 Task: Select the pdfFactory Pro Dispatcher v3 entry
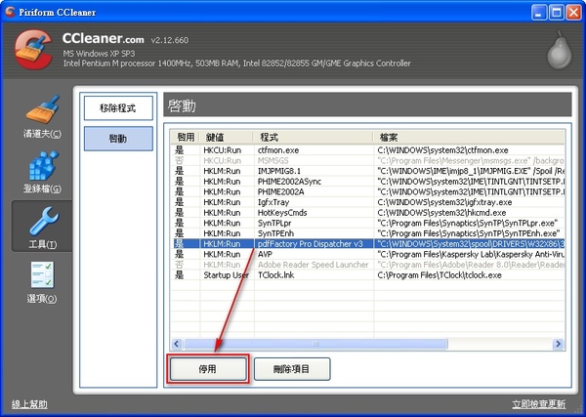click(368, 244)
